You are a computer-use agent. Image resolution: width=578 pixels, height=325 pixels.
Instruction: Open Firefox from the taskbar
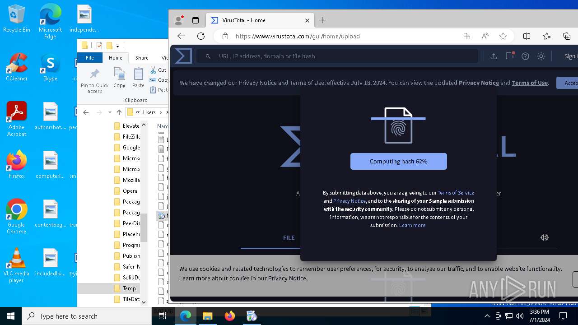(x=230, y=316)
